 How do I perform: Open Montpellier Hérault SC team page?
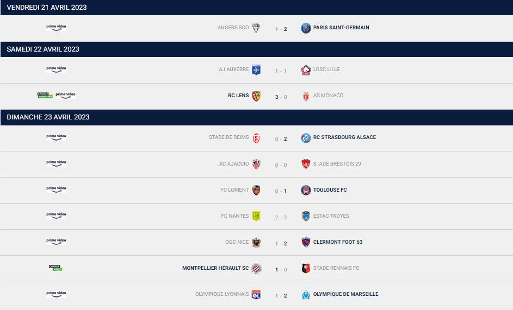215,268
